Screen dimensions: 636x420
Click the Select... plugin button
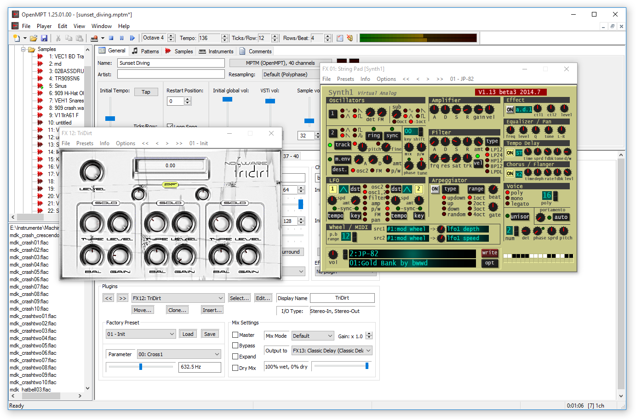click(240, 298)
